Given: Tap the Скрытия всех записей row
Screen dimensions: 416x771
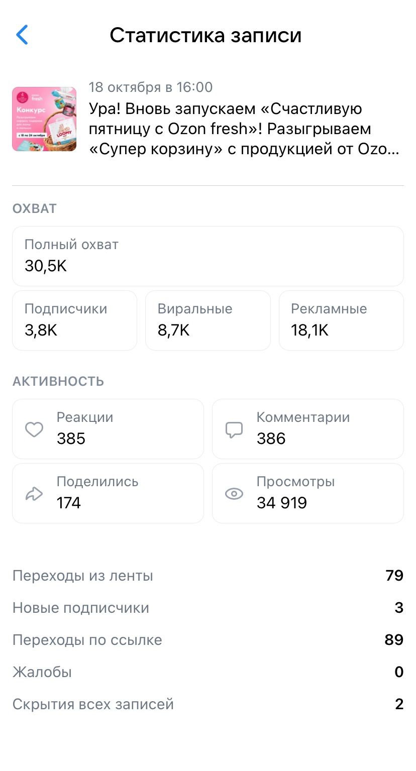Looking at the screenshot, I should 208,704.
